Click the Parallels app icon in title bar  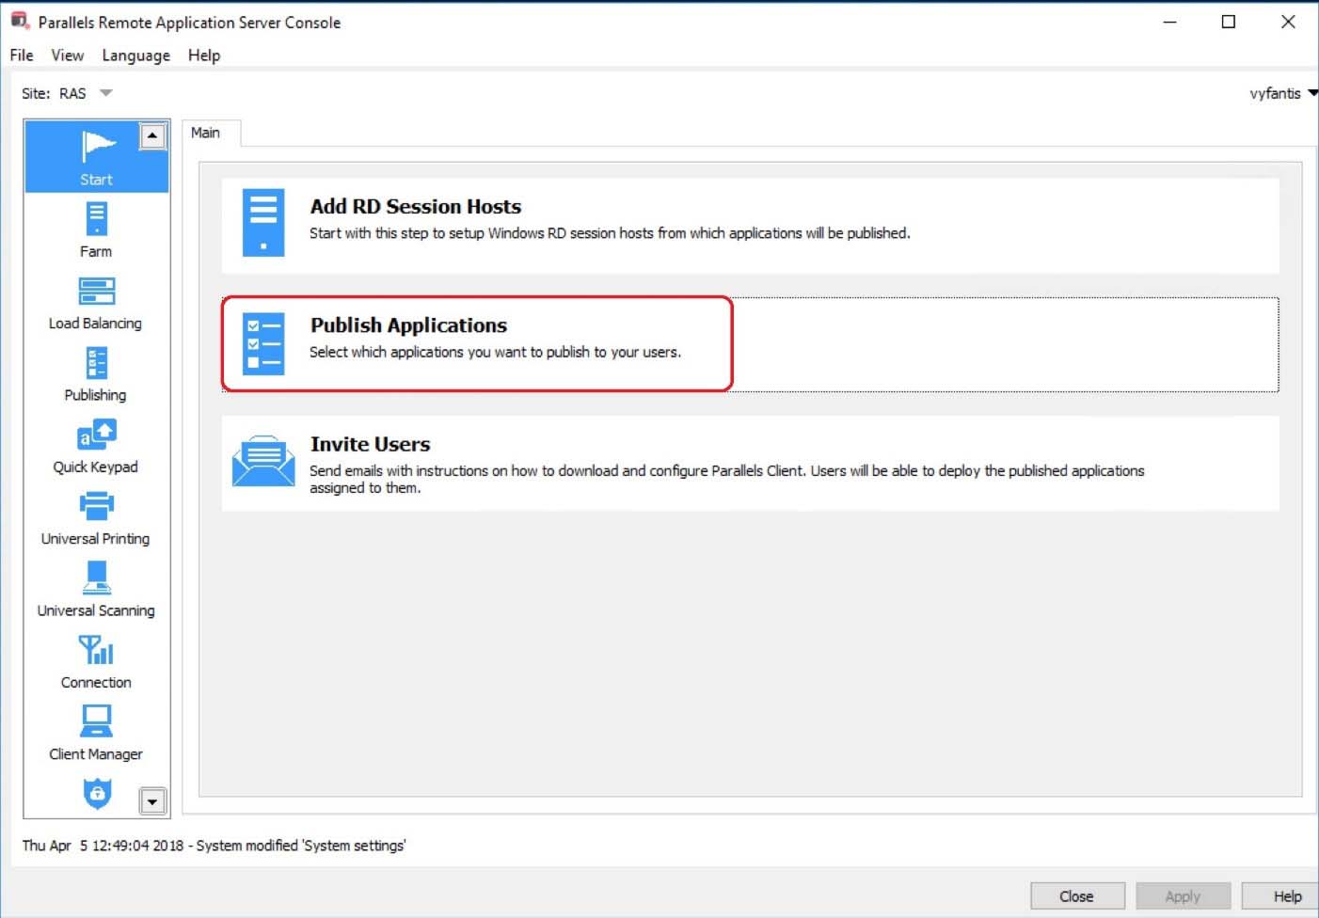20,21
